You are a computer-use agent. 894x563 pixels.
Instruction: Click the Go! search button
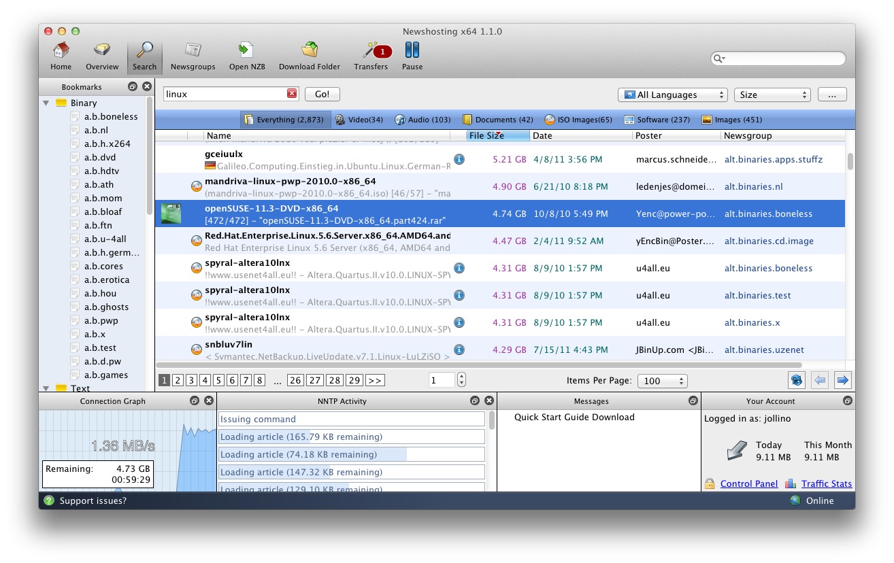point(322,94)
